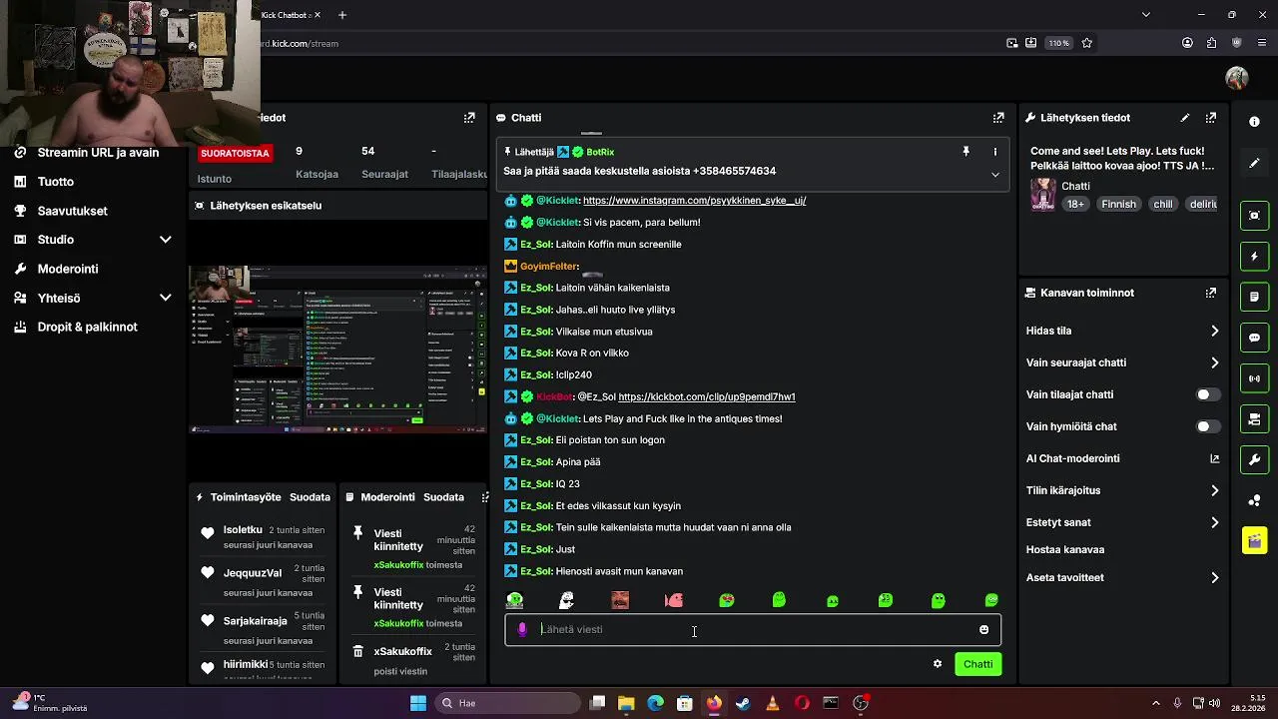
Task: Open AI Chat-moderointi external link
Action: [1214, 458]
